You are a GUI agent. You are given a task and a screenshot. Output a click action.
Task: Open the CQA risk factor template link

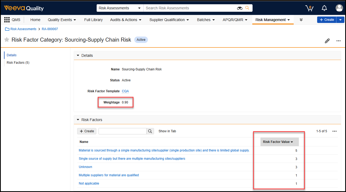125,91
